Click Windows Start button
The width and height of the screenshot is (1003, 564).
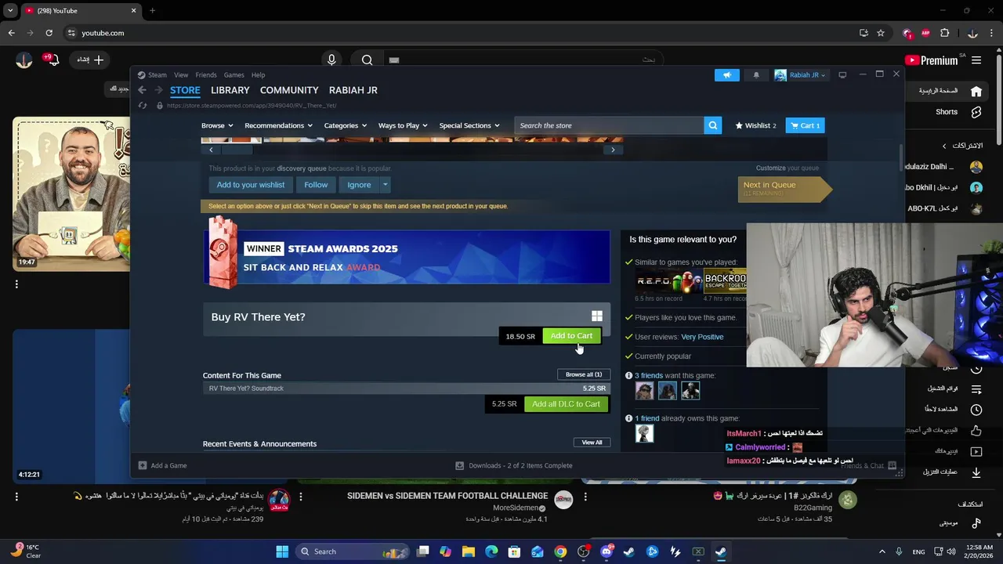click(282, 551)
